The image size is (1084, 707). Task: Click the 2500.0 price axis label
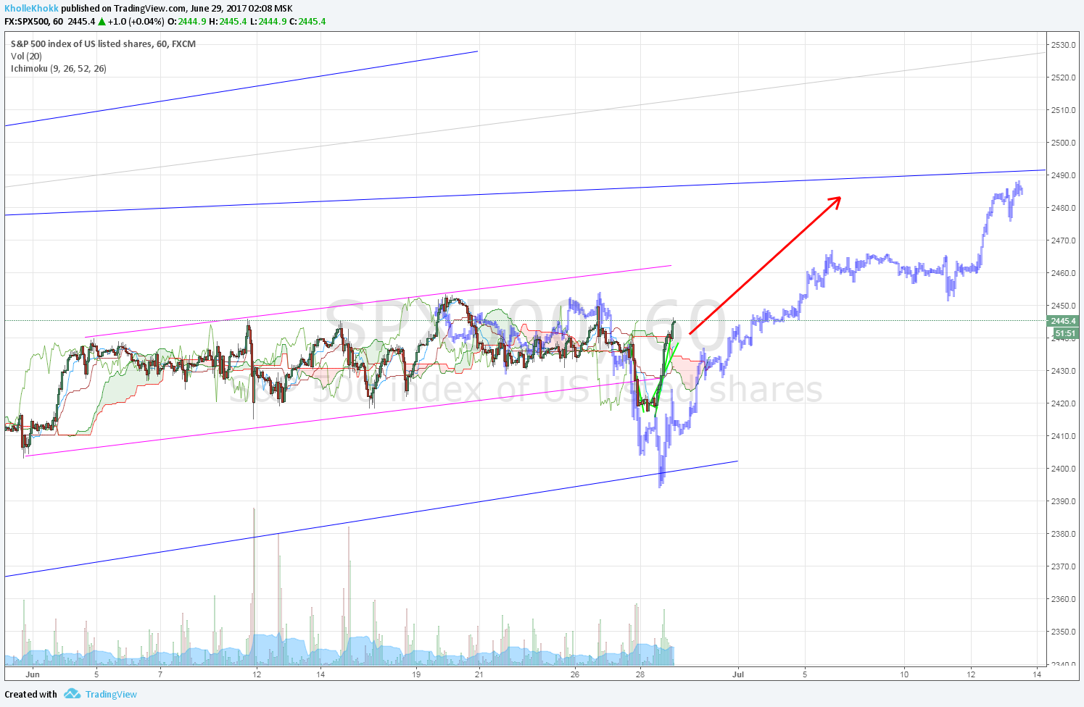pos(1063,143)
